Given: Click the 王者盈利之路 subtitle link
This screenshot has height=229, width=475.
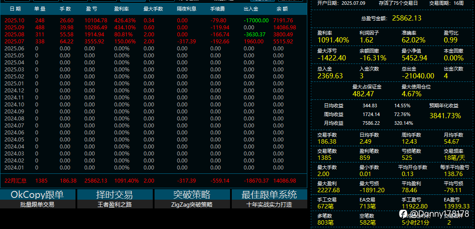Looking at the screenshot, I should (115, 204).
